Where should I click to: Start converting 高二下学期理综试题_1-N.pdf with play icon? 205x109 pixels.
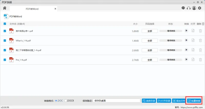pos(187,50)
